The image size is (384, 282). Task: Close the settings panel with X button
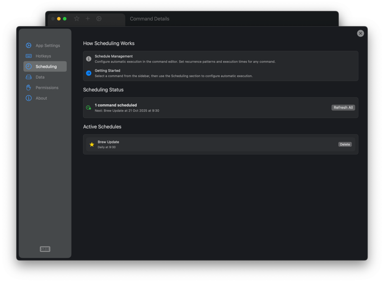tap(360, 34)
